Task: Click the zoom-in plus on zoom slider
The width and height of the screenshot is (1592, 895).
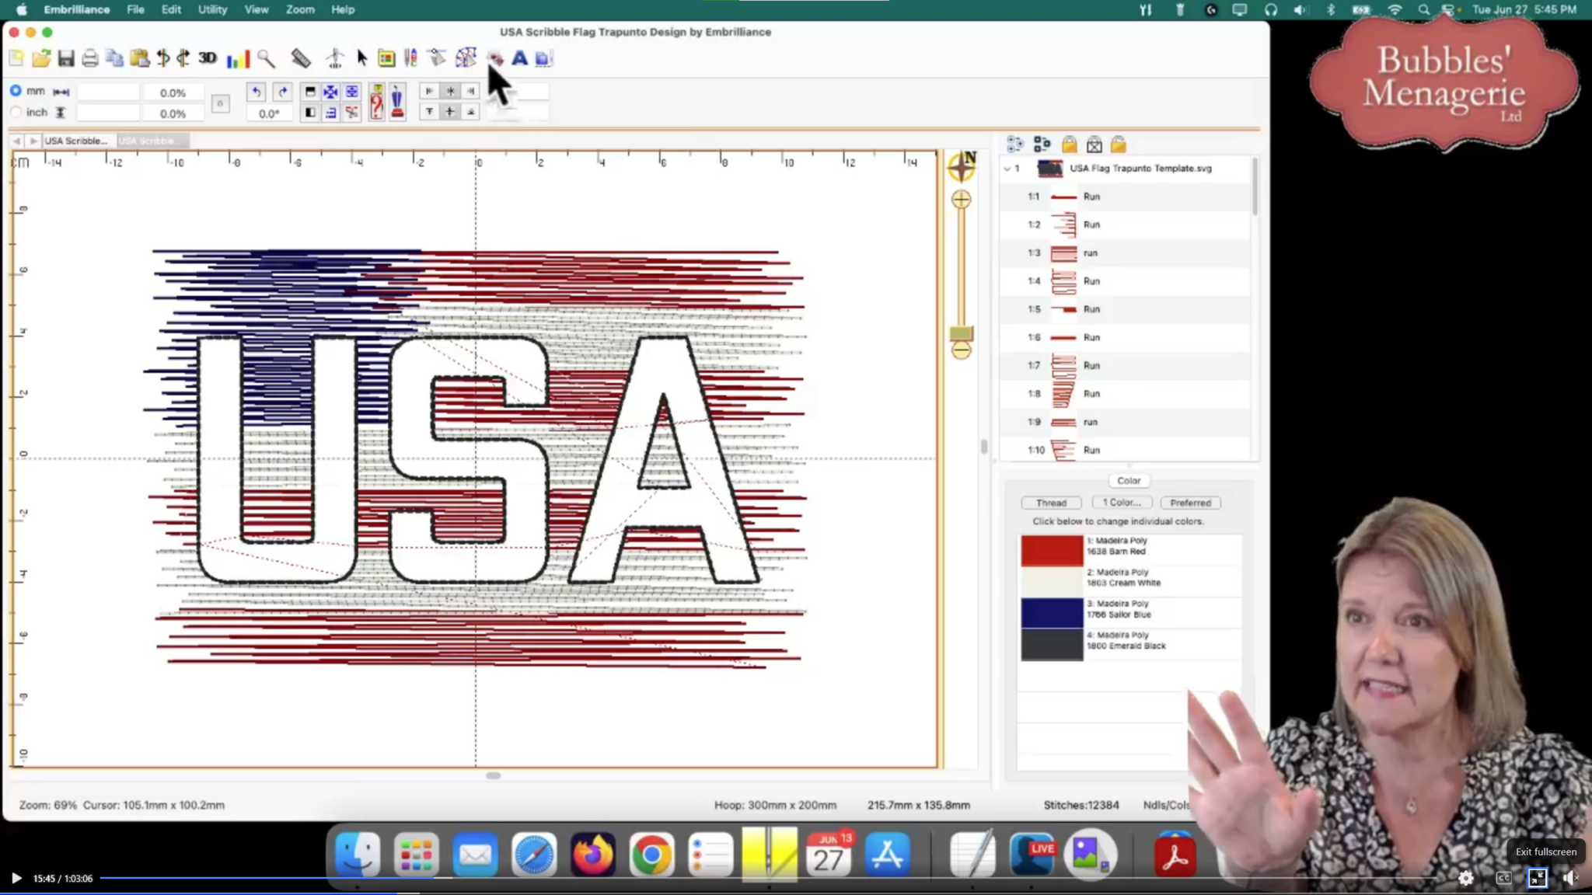Action: tap(962, 200)
